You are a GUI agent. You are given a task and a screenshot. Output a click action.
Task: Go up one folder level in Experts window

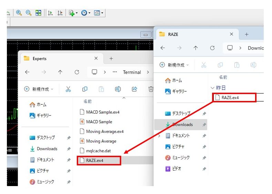(x=60, y=72)
